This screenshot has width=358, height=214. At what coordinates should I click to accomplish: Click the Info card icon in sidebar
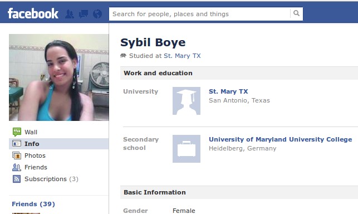(17, 144)
